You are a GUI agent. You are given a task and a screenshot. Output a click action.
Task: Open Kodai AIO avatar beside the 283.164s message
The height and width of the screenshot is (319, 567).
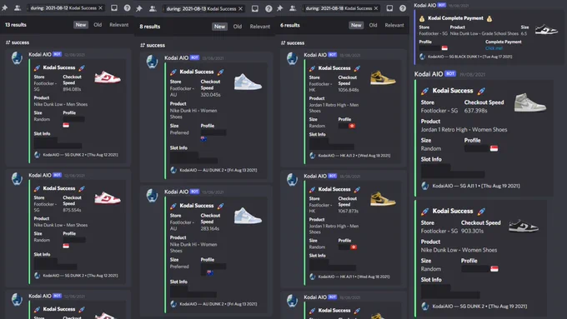coord(153,196)
